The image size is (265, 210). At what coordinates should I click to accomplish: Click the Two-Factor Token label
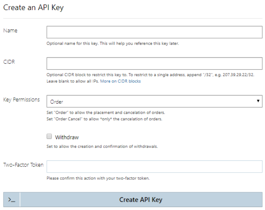point(23,165)
